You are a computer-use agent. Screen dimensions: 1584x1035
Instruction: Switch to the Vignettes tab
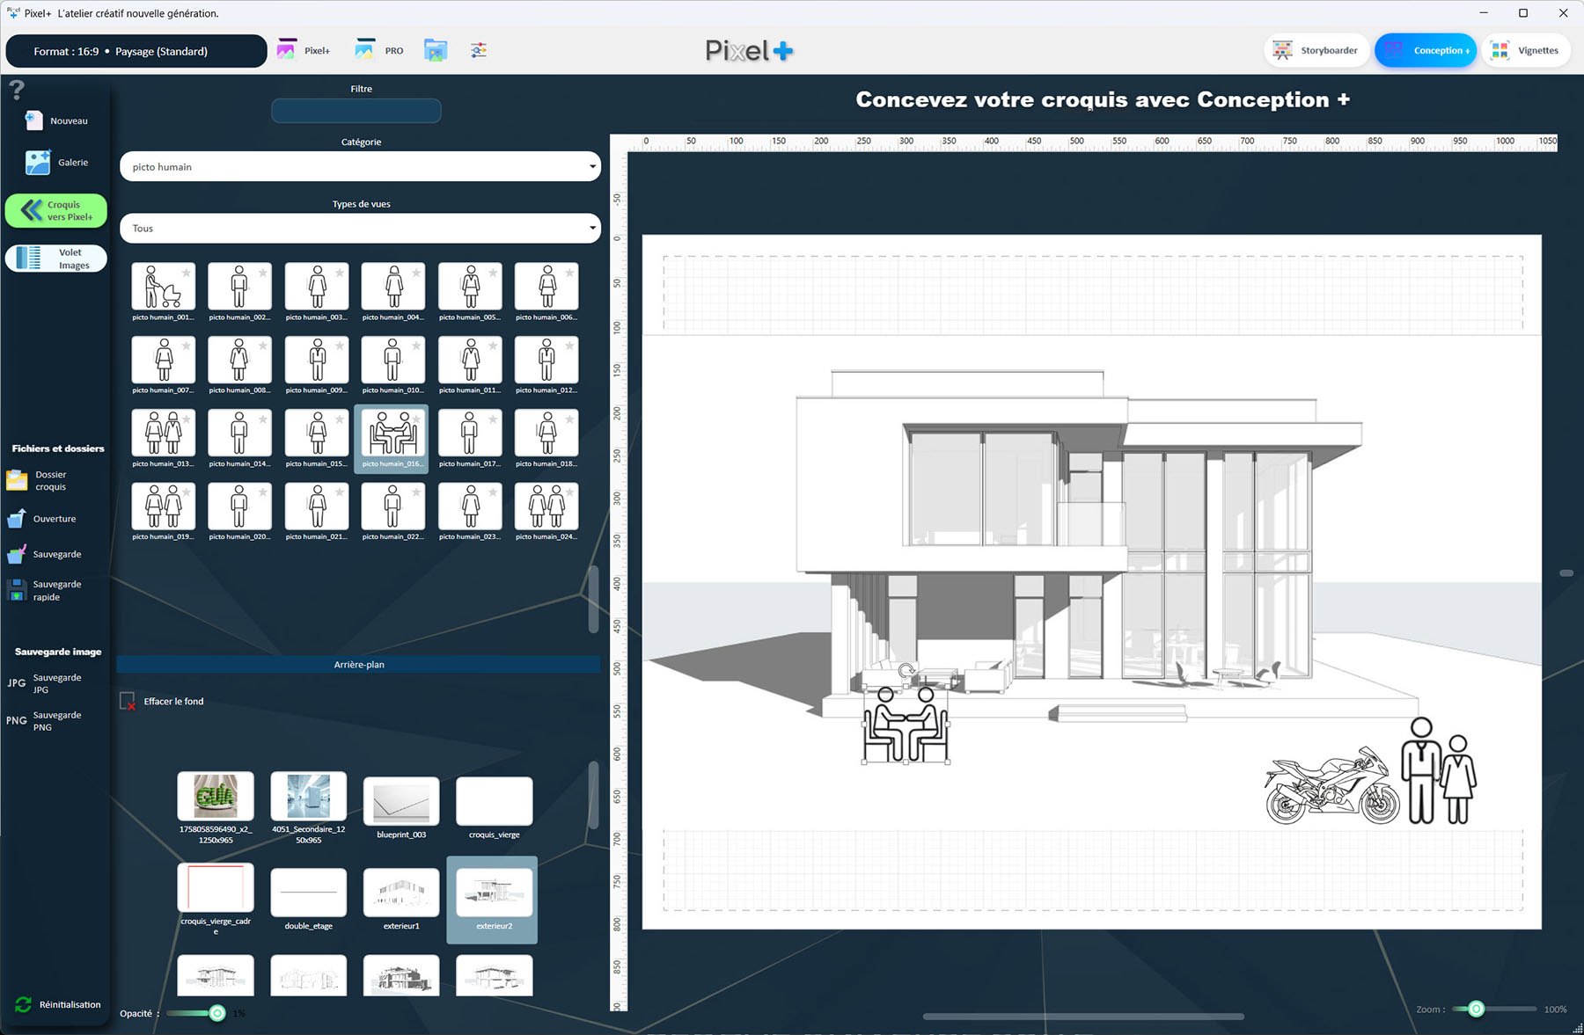pyautogui.click(x=1527, y=50)
